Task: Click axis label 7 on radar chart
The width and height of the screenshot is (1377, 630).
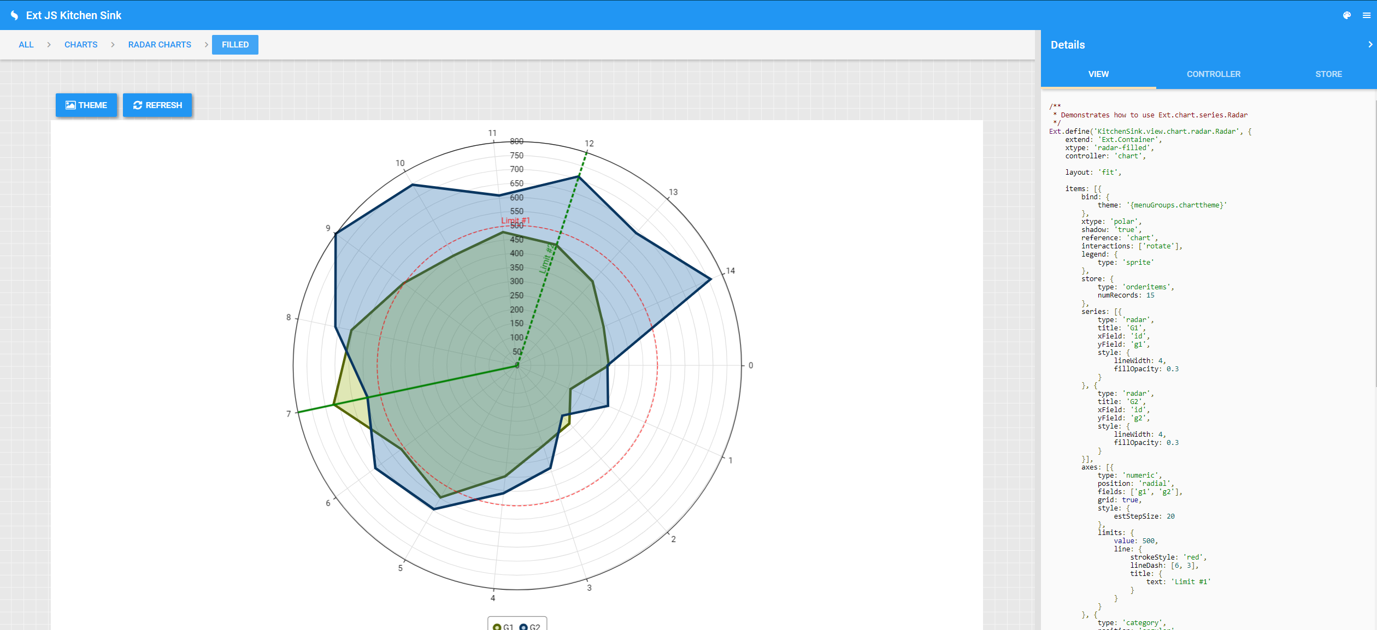Action: click(289, 414)
